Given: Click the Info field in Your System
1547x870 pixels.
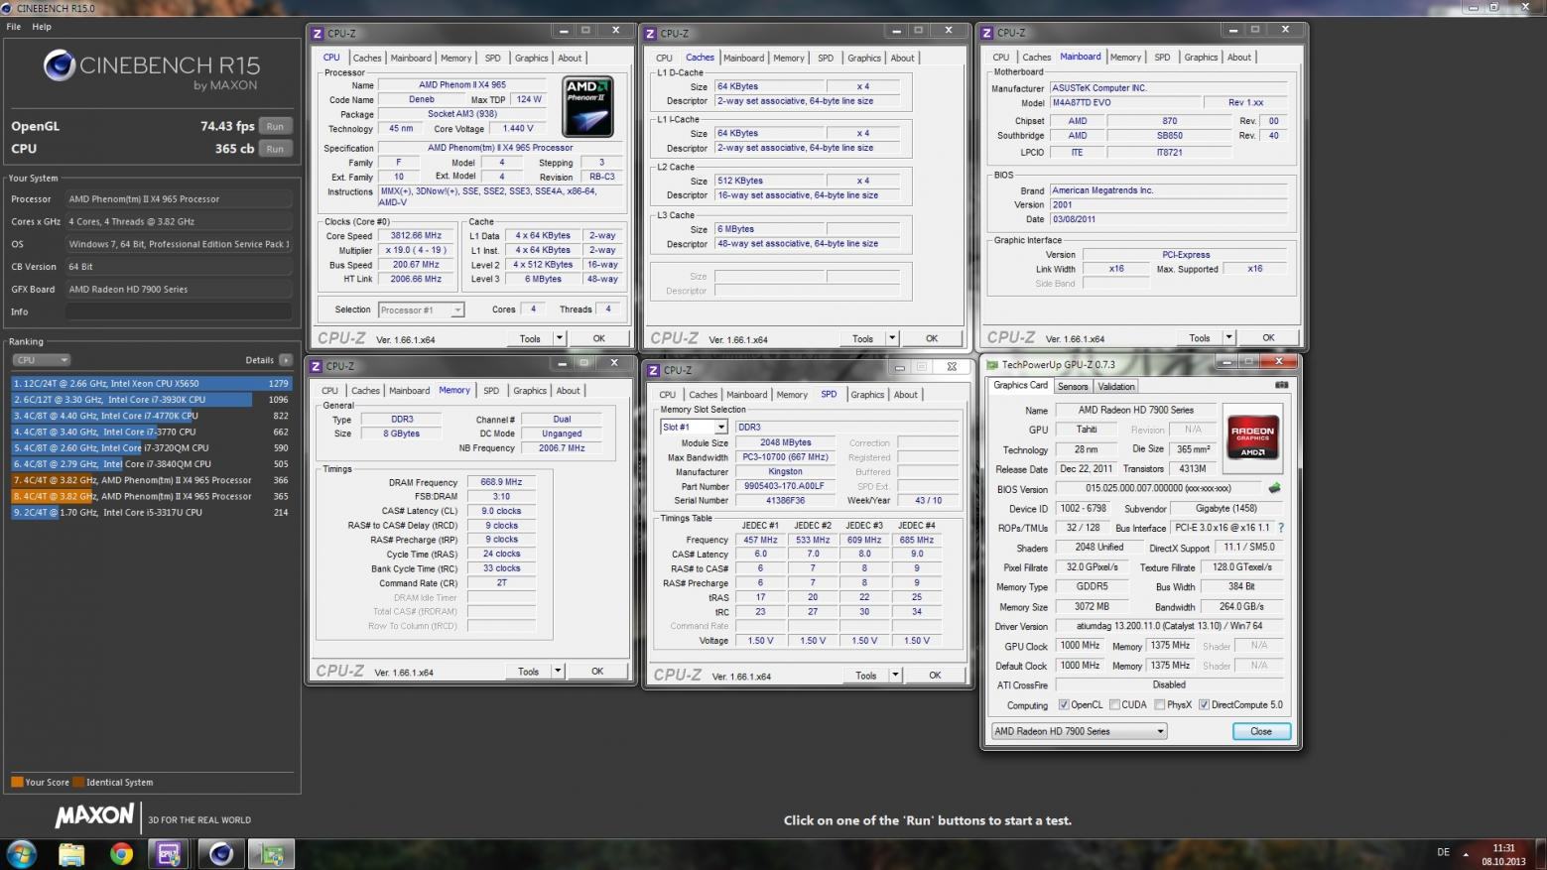Looking at the screenshot, I should pyautogui.click(x=179, y=311).
